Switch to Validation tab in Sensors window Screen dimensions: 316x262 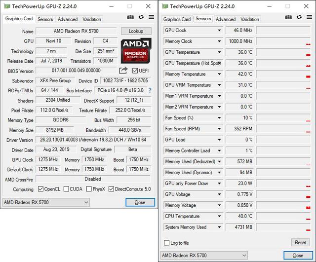coord(250,19)
